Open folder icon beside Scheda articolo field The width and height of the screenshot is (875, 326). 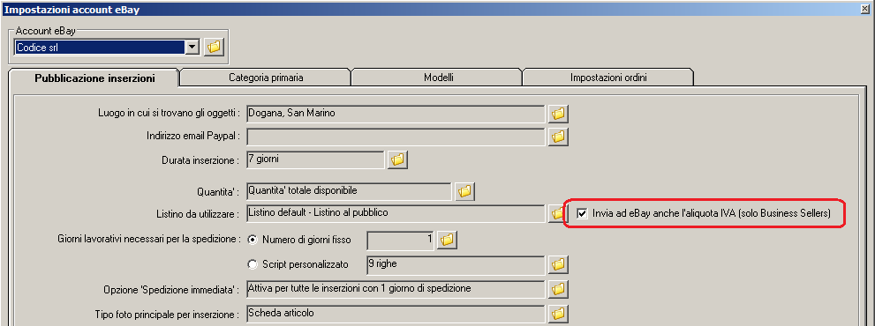558,313
